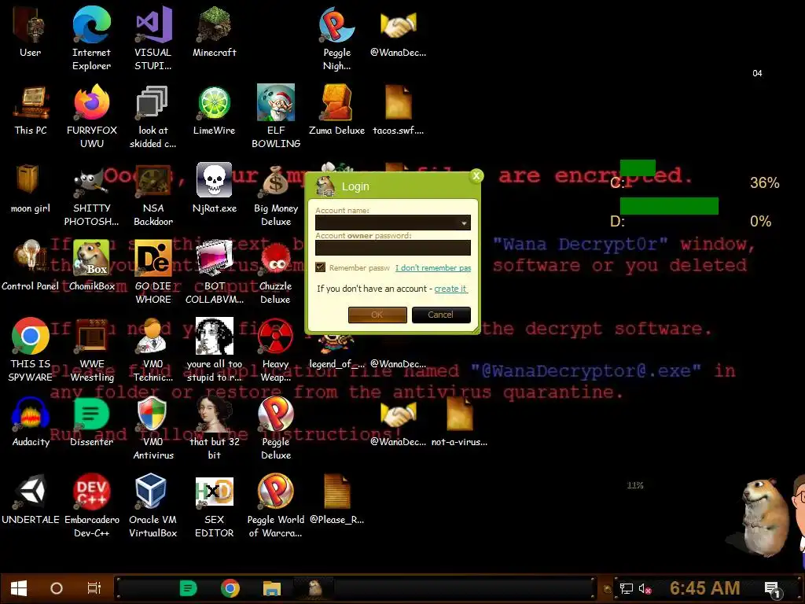Toggle the Remember password checkbox
This screenshot has width=805, height=604.
pyautogui.click(x=321, y=267)
